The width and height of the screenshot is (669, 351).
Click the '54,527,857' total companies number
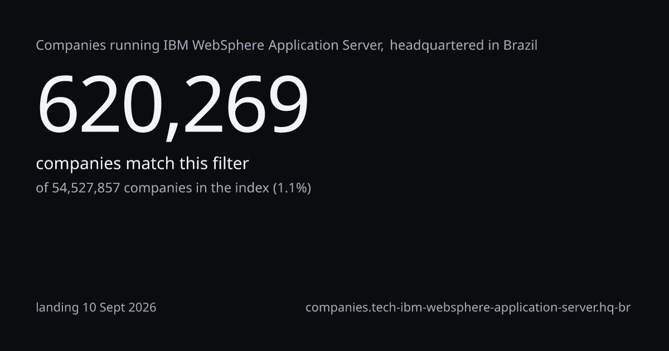click(x=86, y=188)
